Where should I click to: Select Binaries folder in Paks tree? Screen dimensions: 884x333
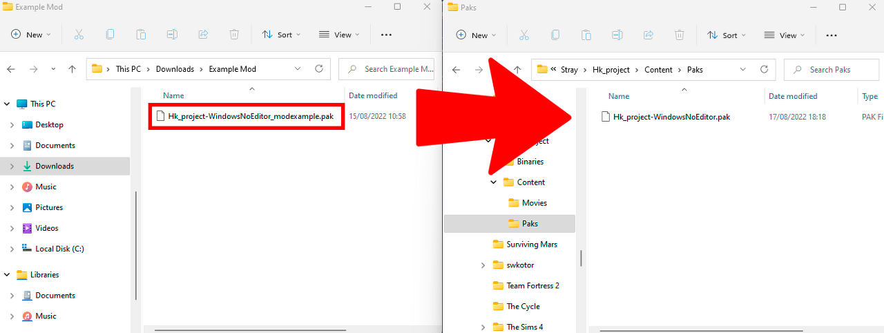(530, 162)
